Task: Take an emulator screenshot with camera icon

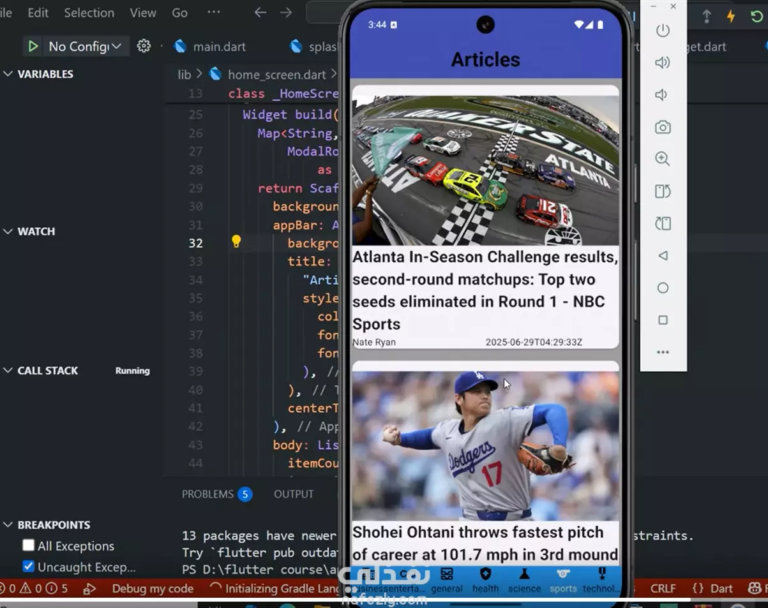Action: [663, 128]
